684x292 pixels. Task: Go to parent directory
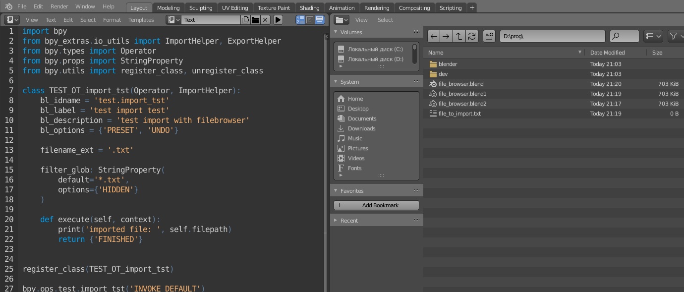[x=459, y=36]
